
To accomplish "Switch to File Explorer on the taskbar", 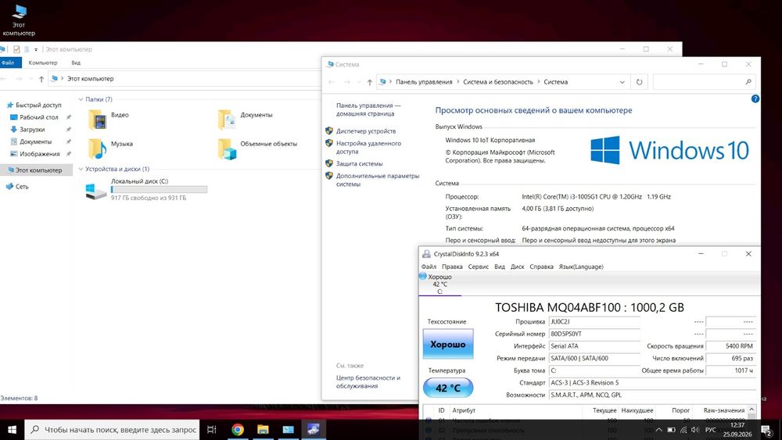I will pyautogui.click(x=263, y=430).
